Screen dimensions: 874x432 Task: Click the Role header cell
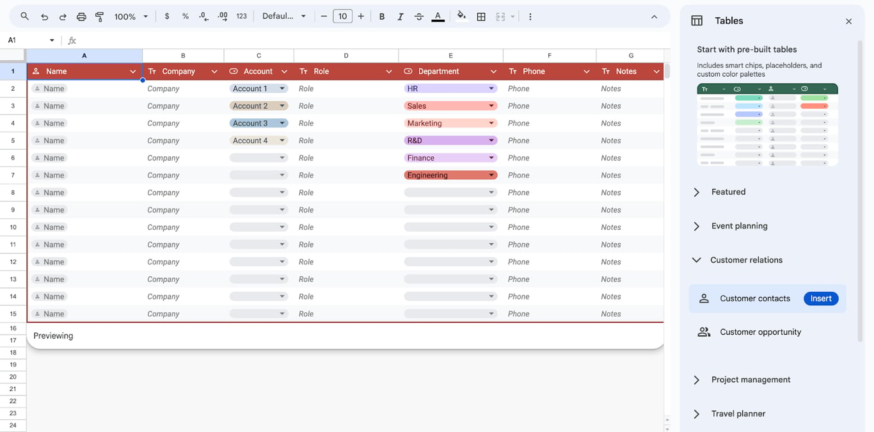[346, 72]
